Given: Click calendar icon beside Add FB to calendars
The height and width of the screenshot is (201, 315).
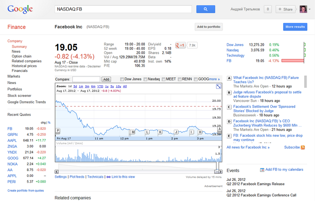Looking at the screenshot, I should pyautogui.click(x=262, y=170).
